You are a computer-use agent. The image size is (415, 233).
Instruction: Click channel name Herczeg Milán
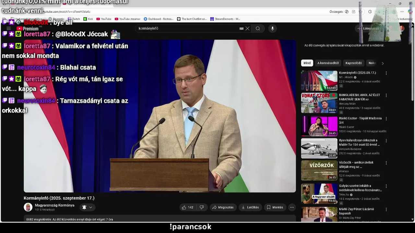(x=347, y=104)
